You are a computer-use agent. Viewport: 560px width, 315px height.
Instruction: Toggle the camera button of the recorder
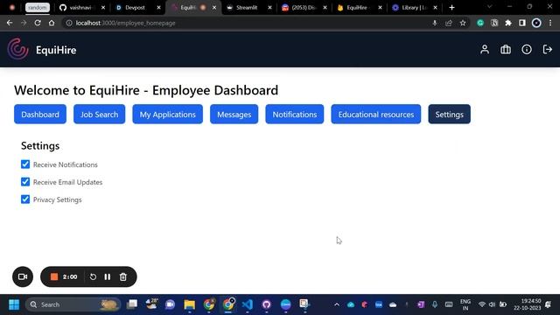(x=23, y=276)
